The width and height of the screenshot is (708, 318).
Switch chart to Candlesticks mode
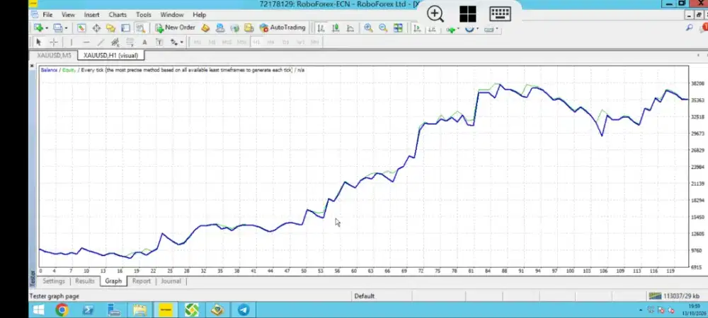coord(336,28)
